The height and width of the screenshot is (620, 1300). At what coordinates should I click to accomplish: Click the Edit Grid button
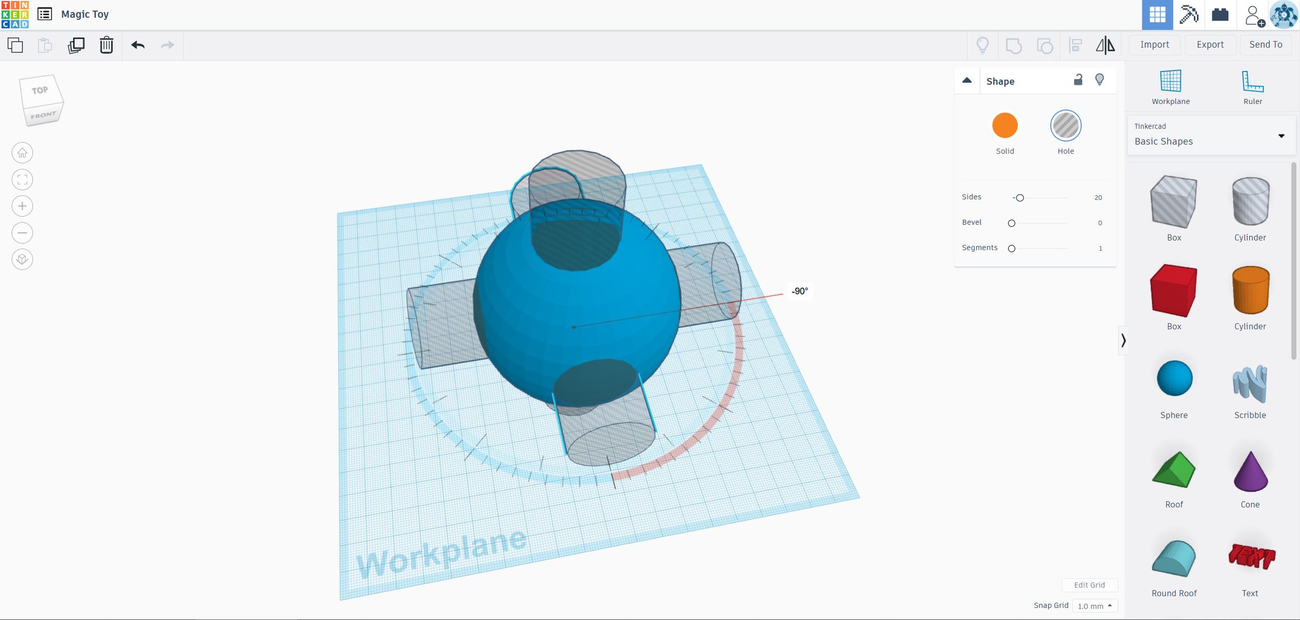click(1089, 585)
